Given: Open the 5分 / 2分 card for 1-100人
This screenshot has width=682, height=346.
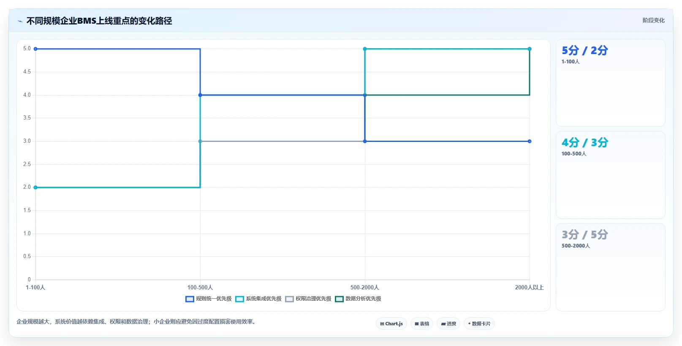Looking at the screenshot, I should pyautogui.click(x=610, y=83).
